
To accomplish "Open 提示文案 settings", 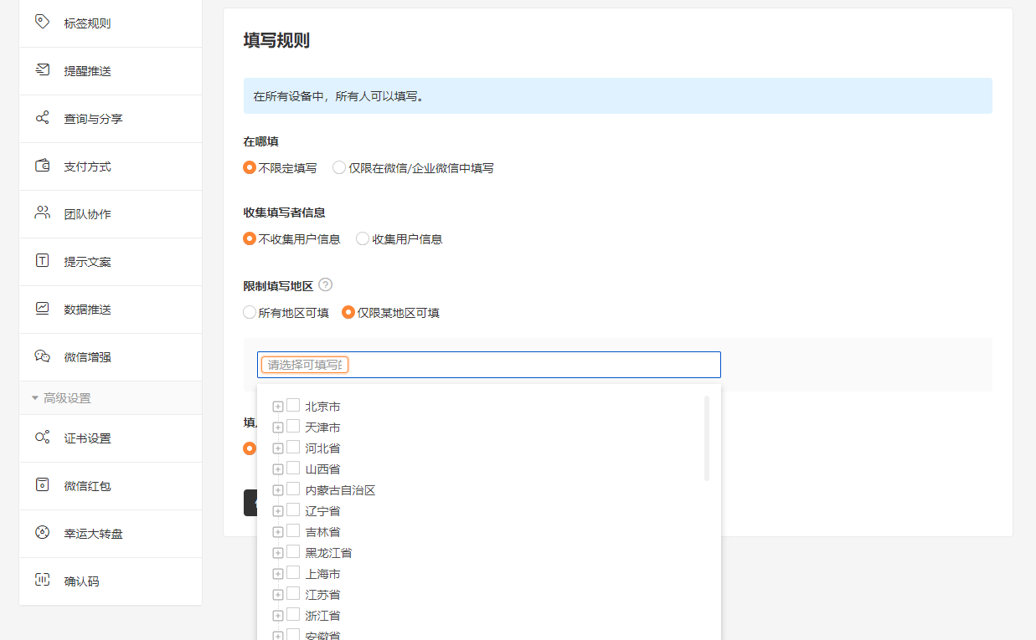I will click(x=111, y=262).
